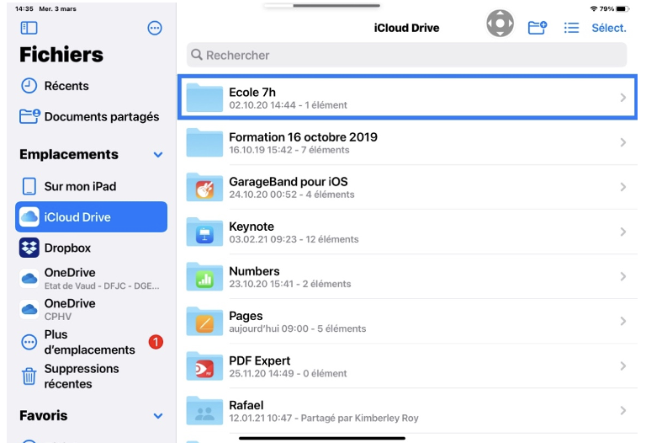Click chevron on Pages row

[623, 322]
